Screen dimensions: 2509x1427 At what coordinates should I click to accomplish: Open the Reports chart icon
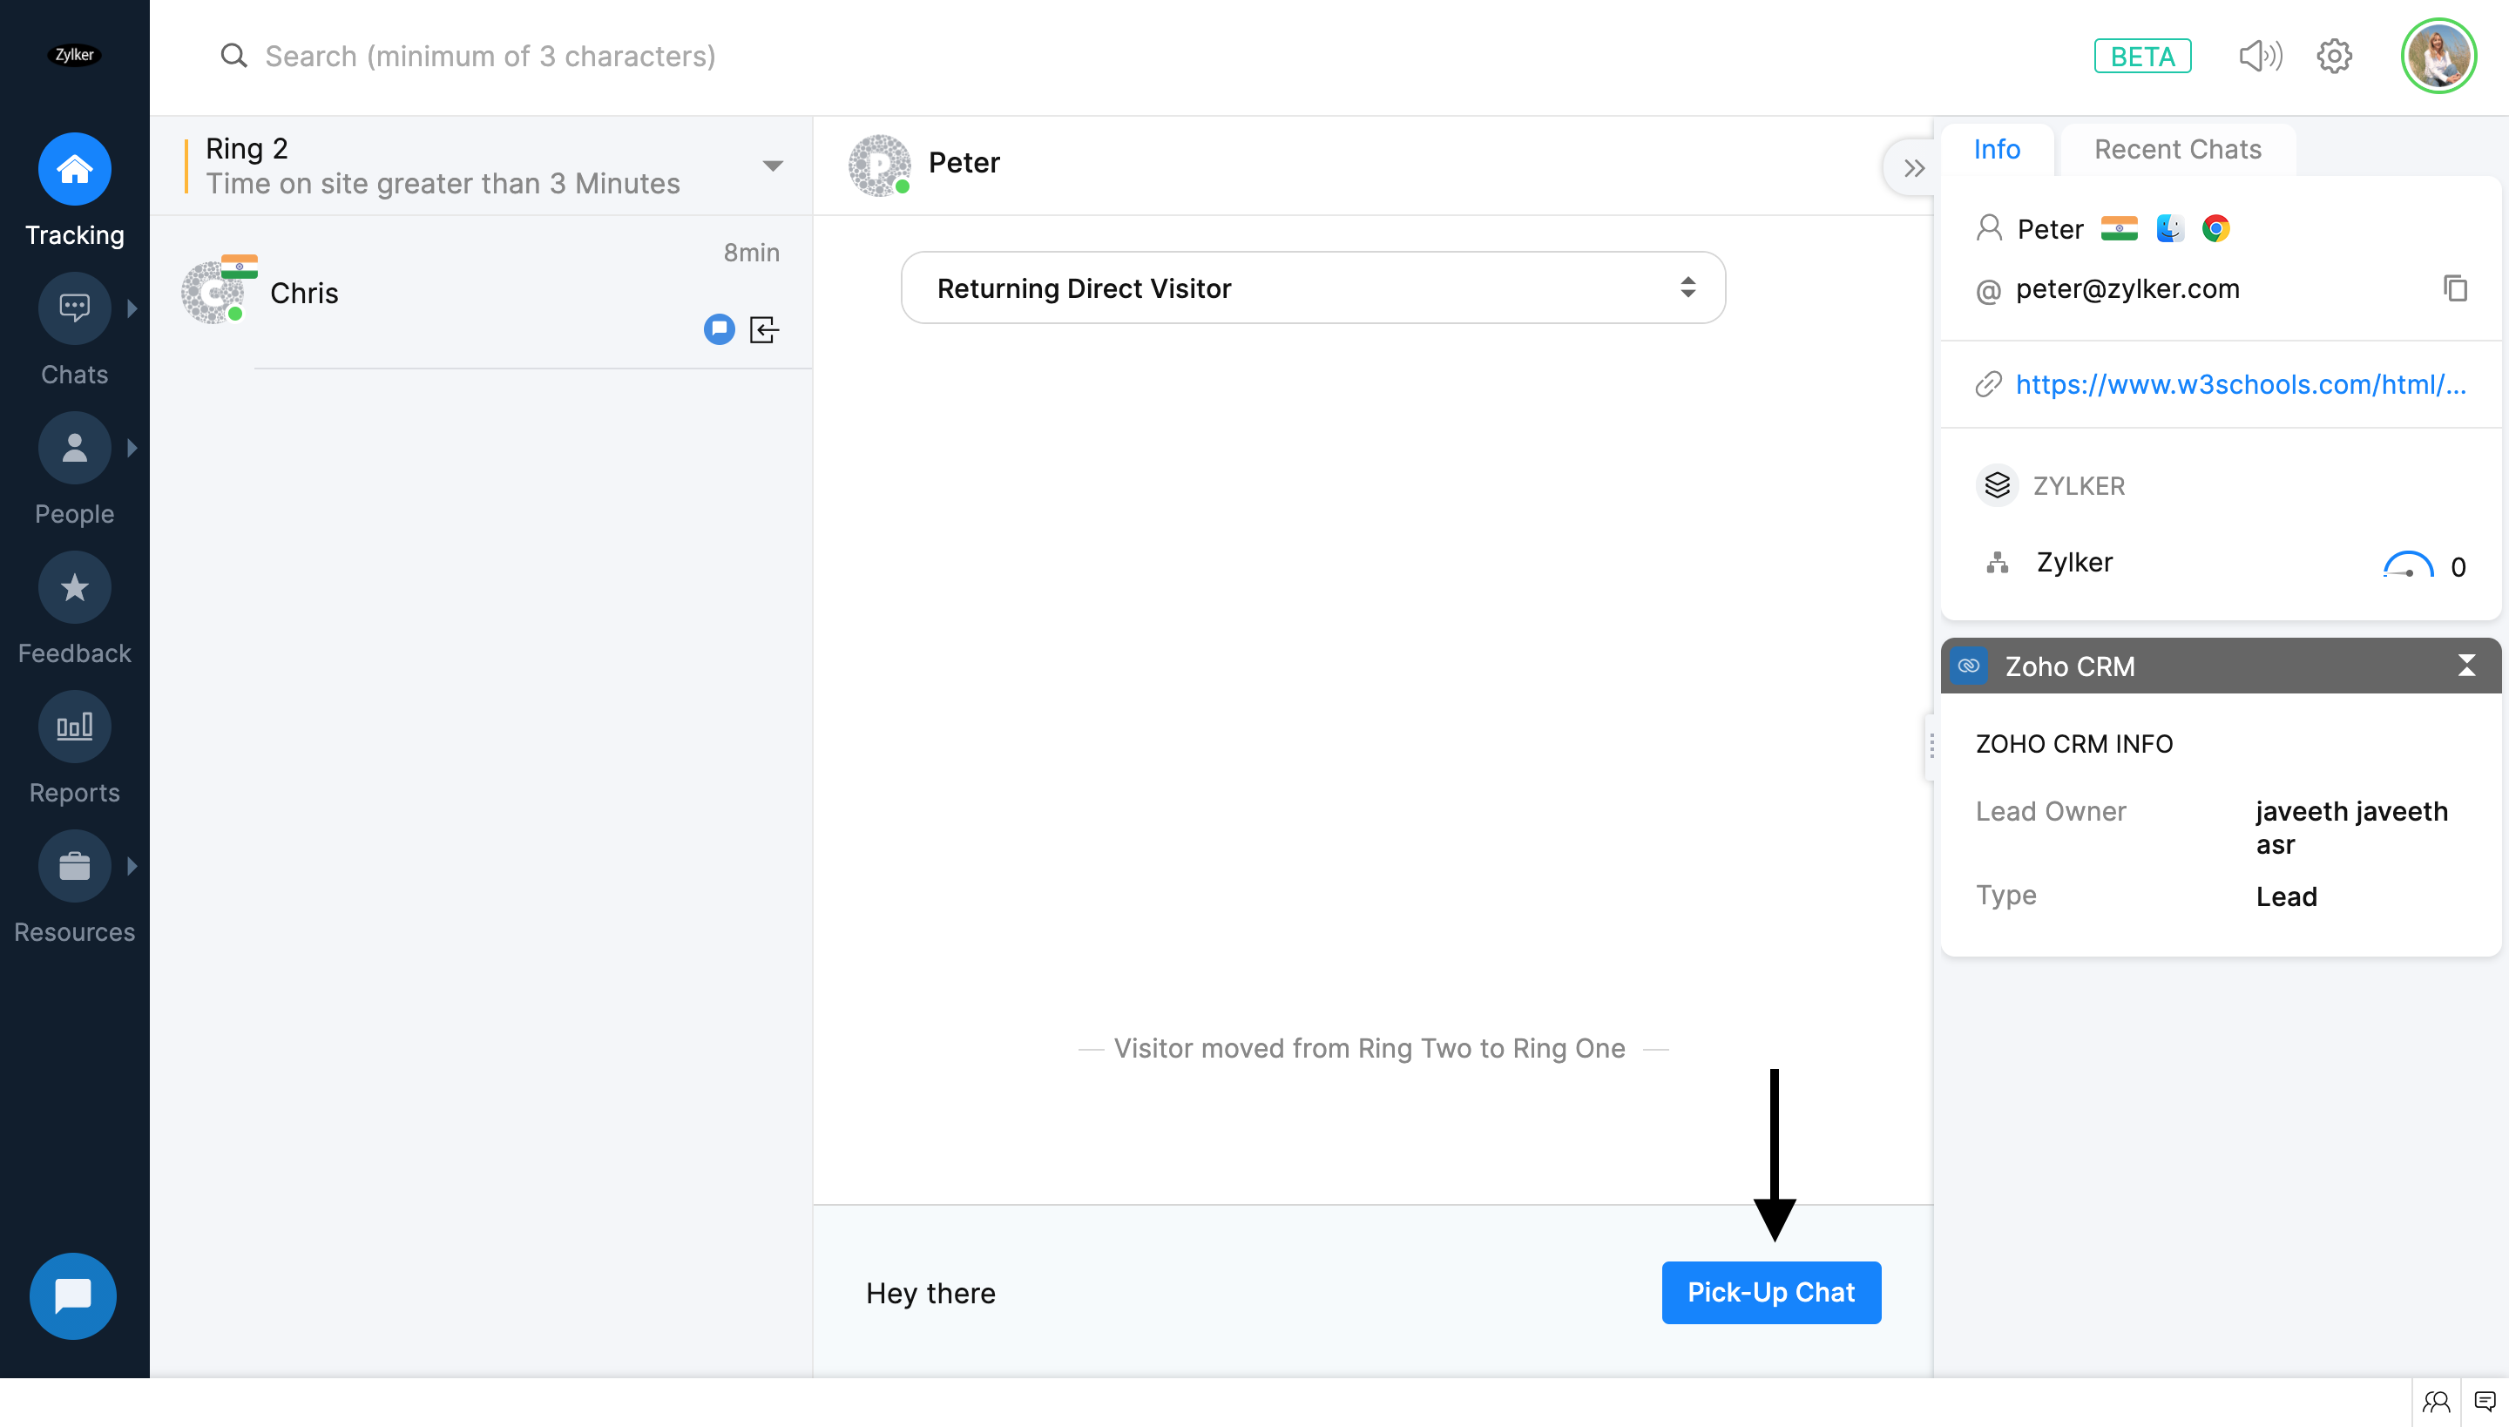[x=75, y=727]
